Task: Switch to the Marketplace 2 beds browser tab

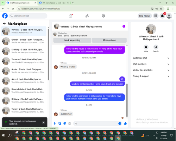Action: (x=54, y=3)
